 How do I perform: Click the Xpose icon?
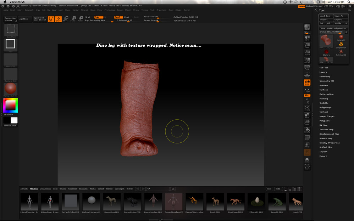307,167
